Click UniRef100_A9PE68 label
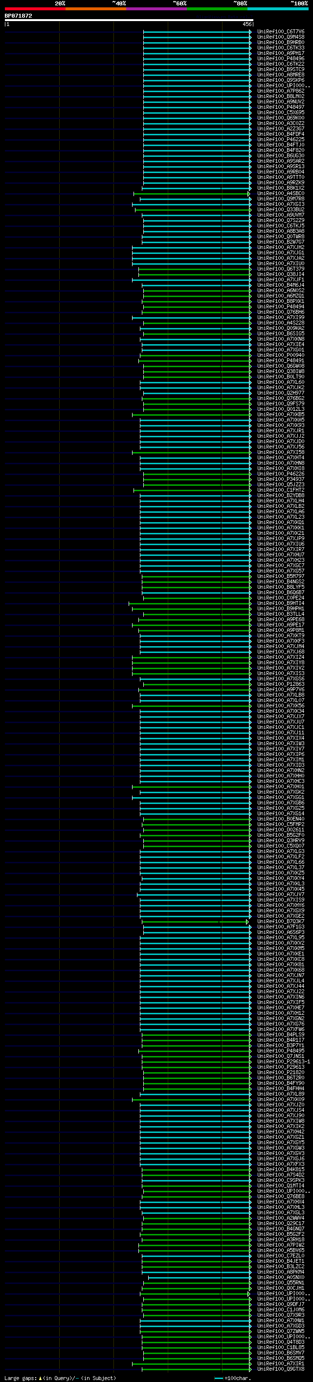This screenshot has width=313, height=1382. (280, 619)
